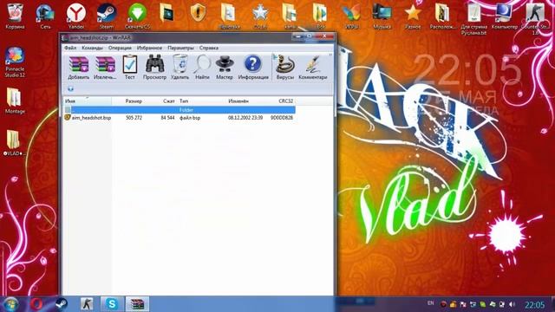Open the Сеть network desktop icon
Image resolution: width=555 pixels, height=312 pixels.
[x=45, y=16]
